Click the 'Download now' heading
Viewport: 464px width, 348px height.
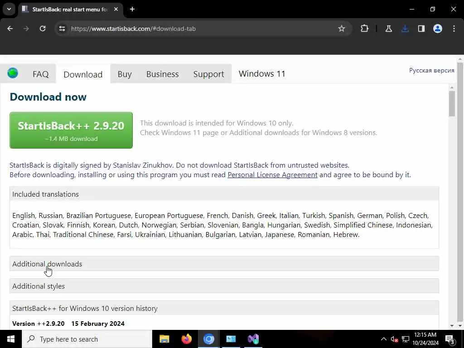48,97
